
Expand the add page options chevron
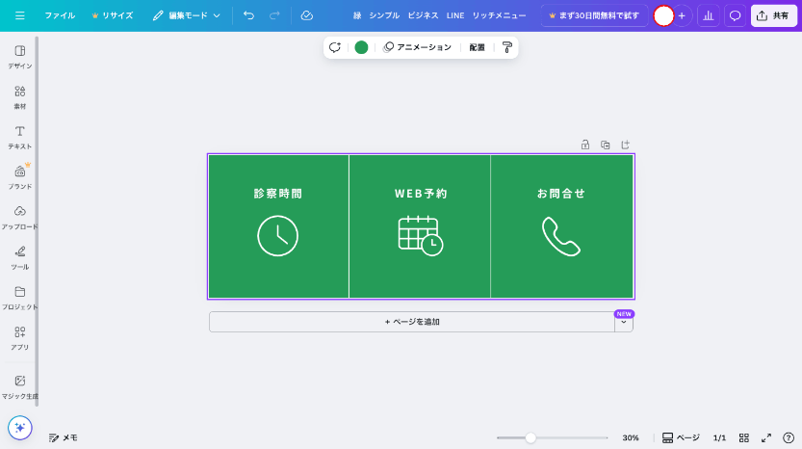coord(624,323)
